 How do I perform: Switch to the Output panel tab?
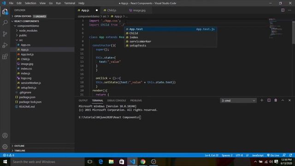tap(83, 101)
